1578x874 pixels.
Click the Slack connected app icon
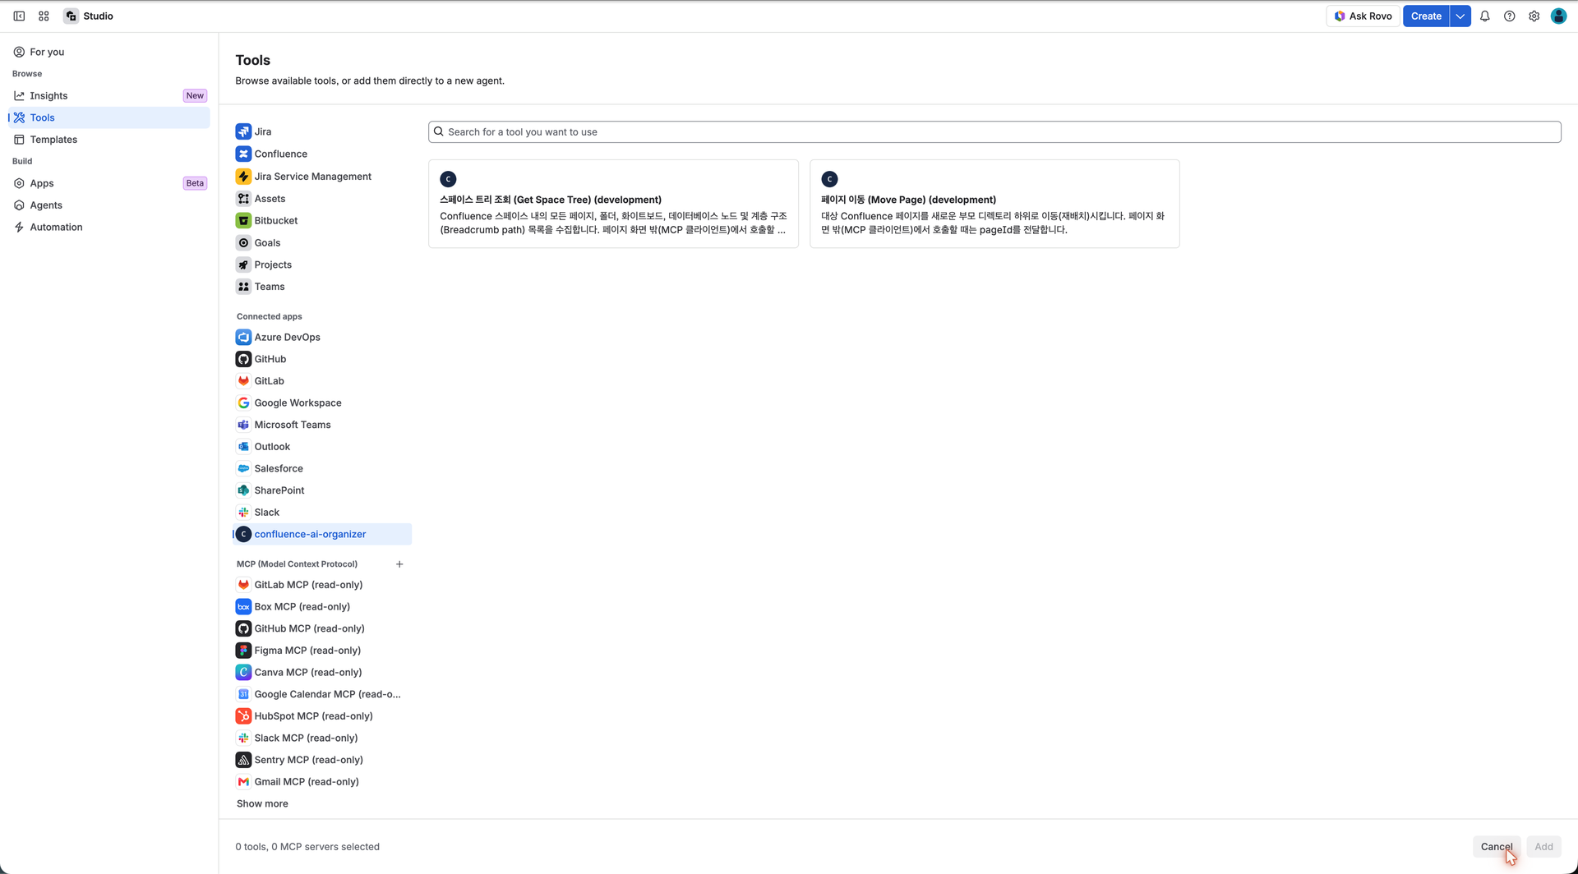pos(243,513)
